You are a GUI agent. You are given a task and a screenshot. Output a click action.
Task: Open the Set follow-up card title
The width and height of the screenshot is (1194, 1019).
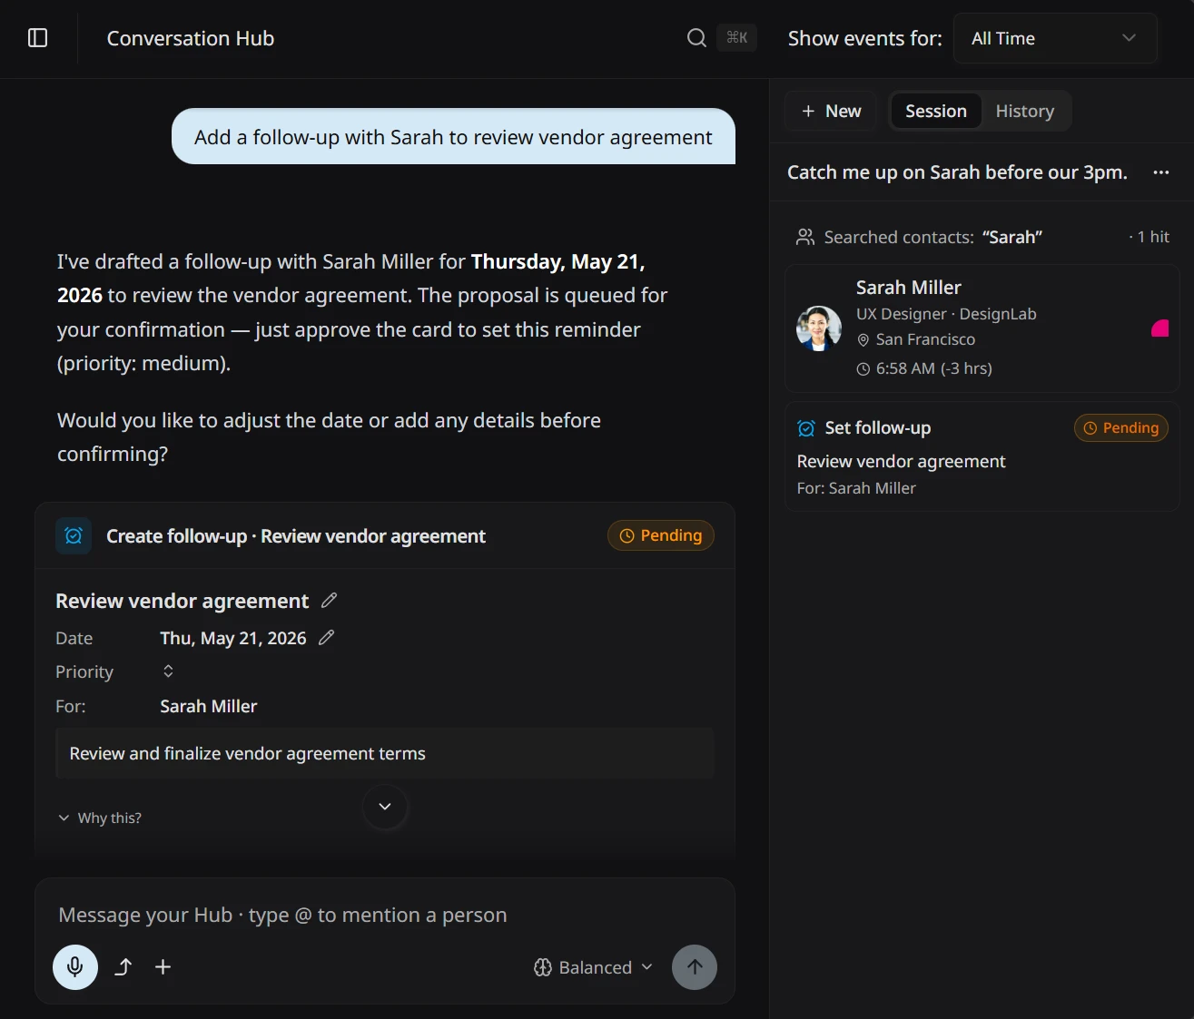(878, 428)
